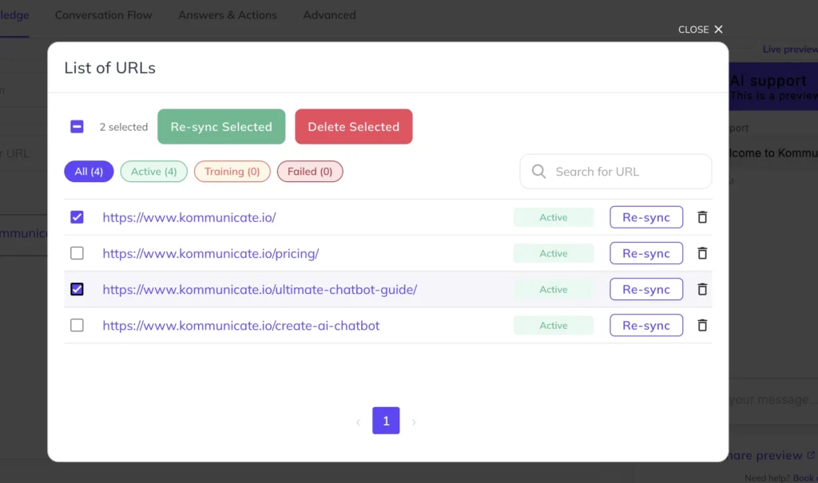Viewport: 818px width, 483px height.
Task: Re-sync the ultimate-chatbot-guide URL
Action: (x=646, y=289)
